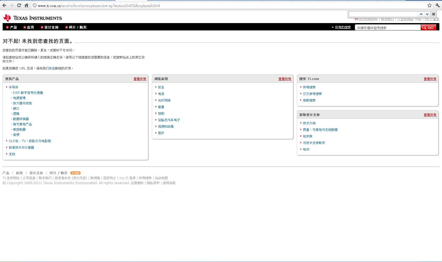The width and height of the screenshot is (442, 262).
Task: Click the 发送 feedback link
Action: (52, 68)
